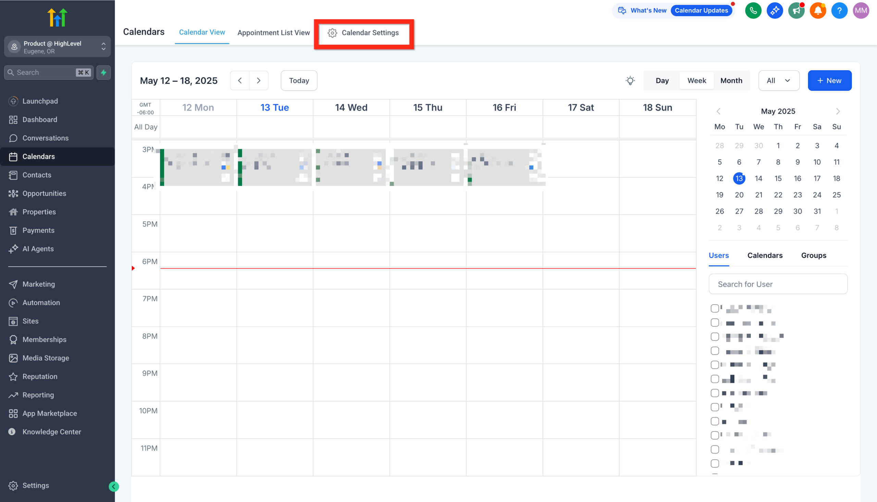Open the MM profile avatar menu
Image resolution: width=877 pixels, height=502 pixels.
pyautogui.click(x=861, y=10)
